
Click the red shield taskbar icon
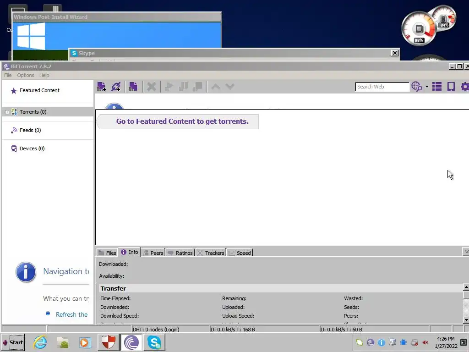point(108,342)
